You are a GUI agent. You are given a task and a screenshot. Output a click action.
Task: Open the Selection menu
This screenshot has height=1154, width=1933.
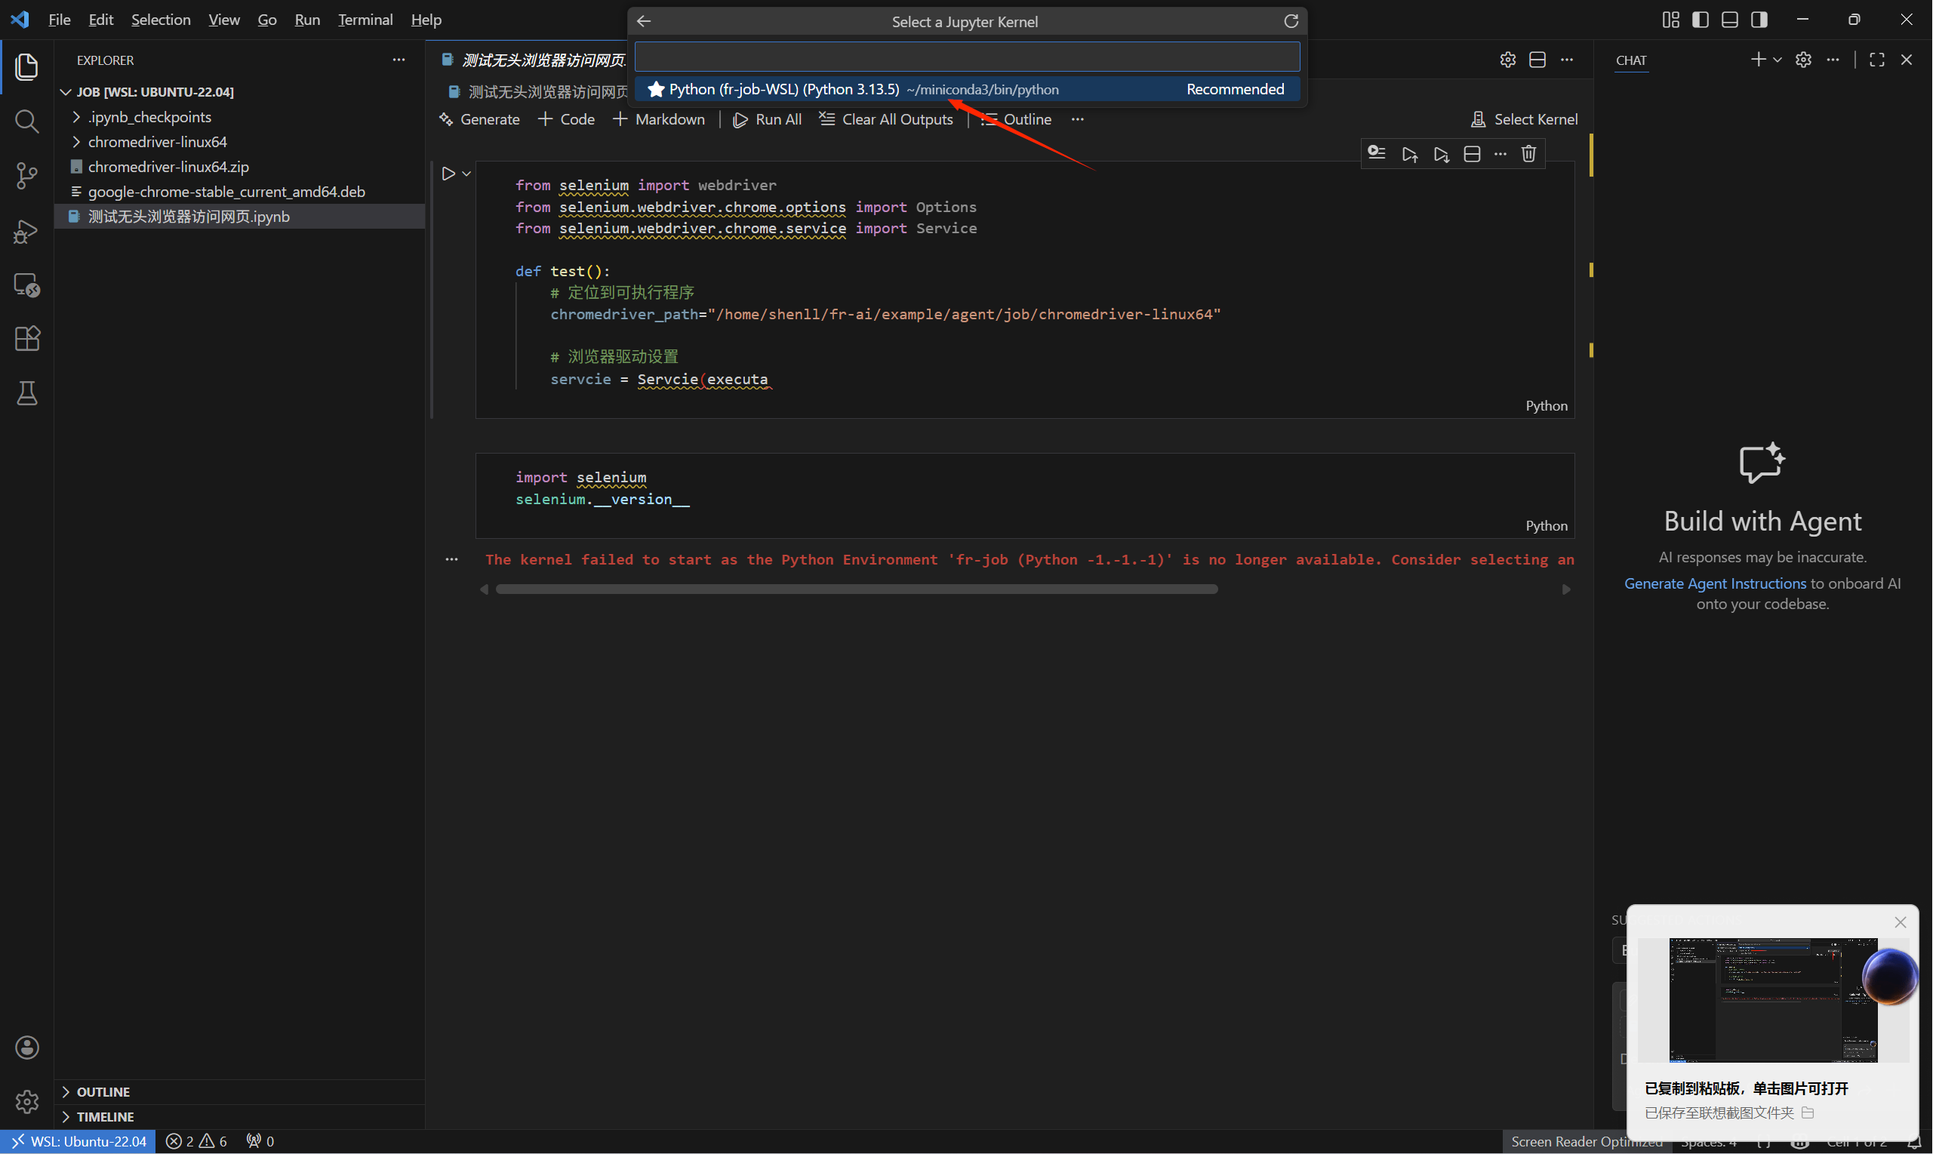(160, 20)
